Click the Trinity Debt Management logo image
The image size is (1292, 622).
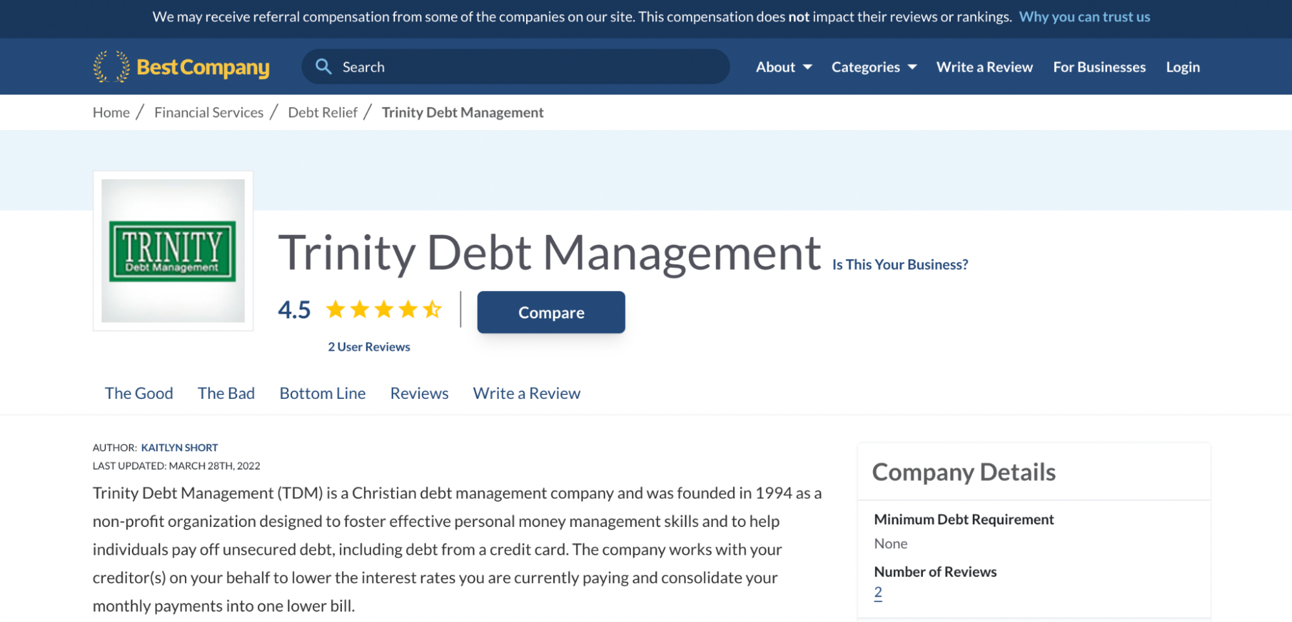click(x=173, y=251)
